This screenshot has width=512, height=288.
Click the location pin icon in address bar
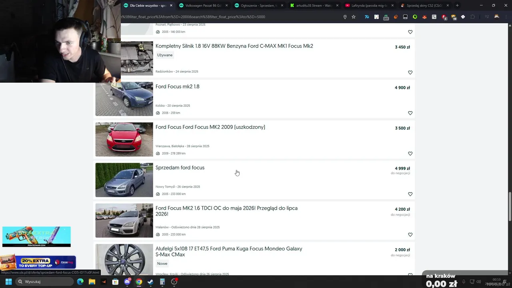(x=345, y=17)
